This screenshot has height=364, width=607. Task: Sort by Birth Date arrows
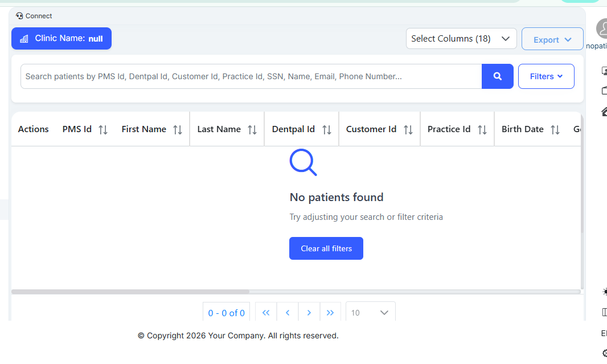[555, 130]
